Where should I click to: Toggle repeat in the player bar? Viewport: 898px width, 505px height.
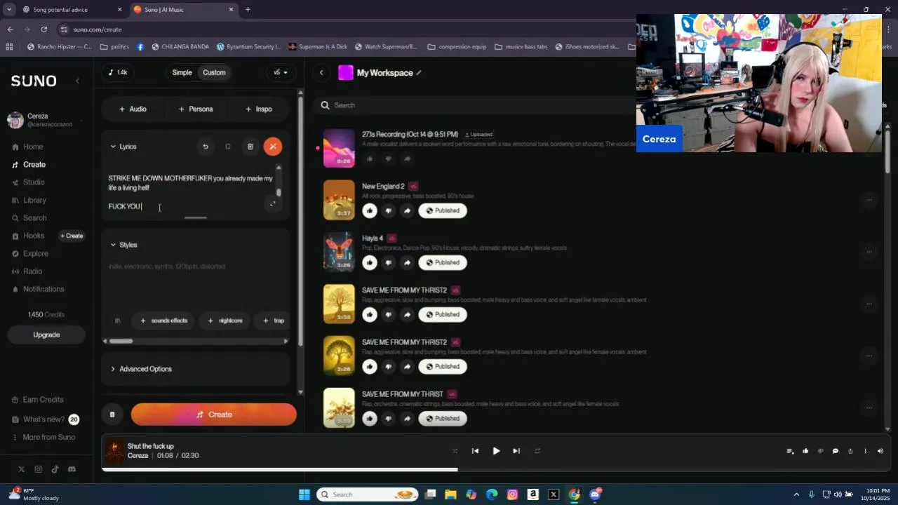click(x=537, y=451)
